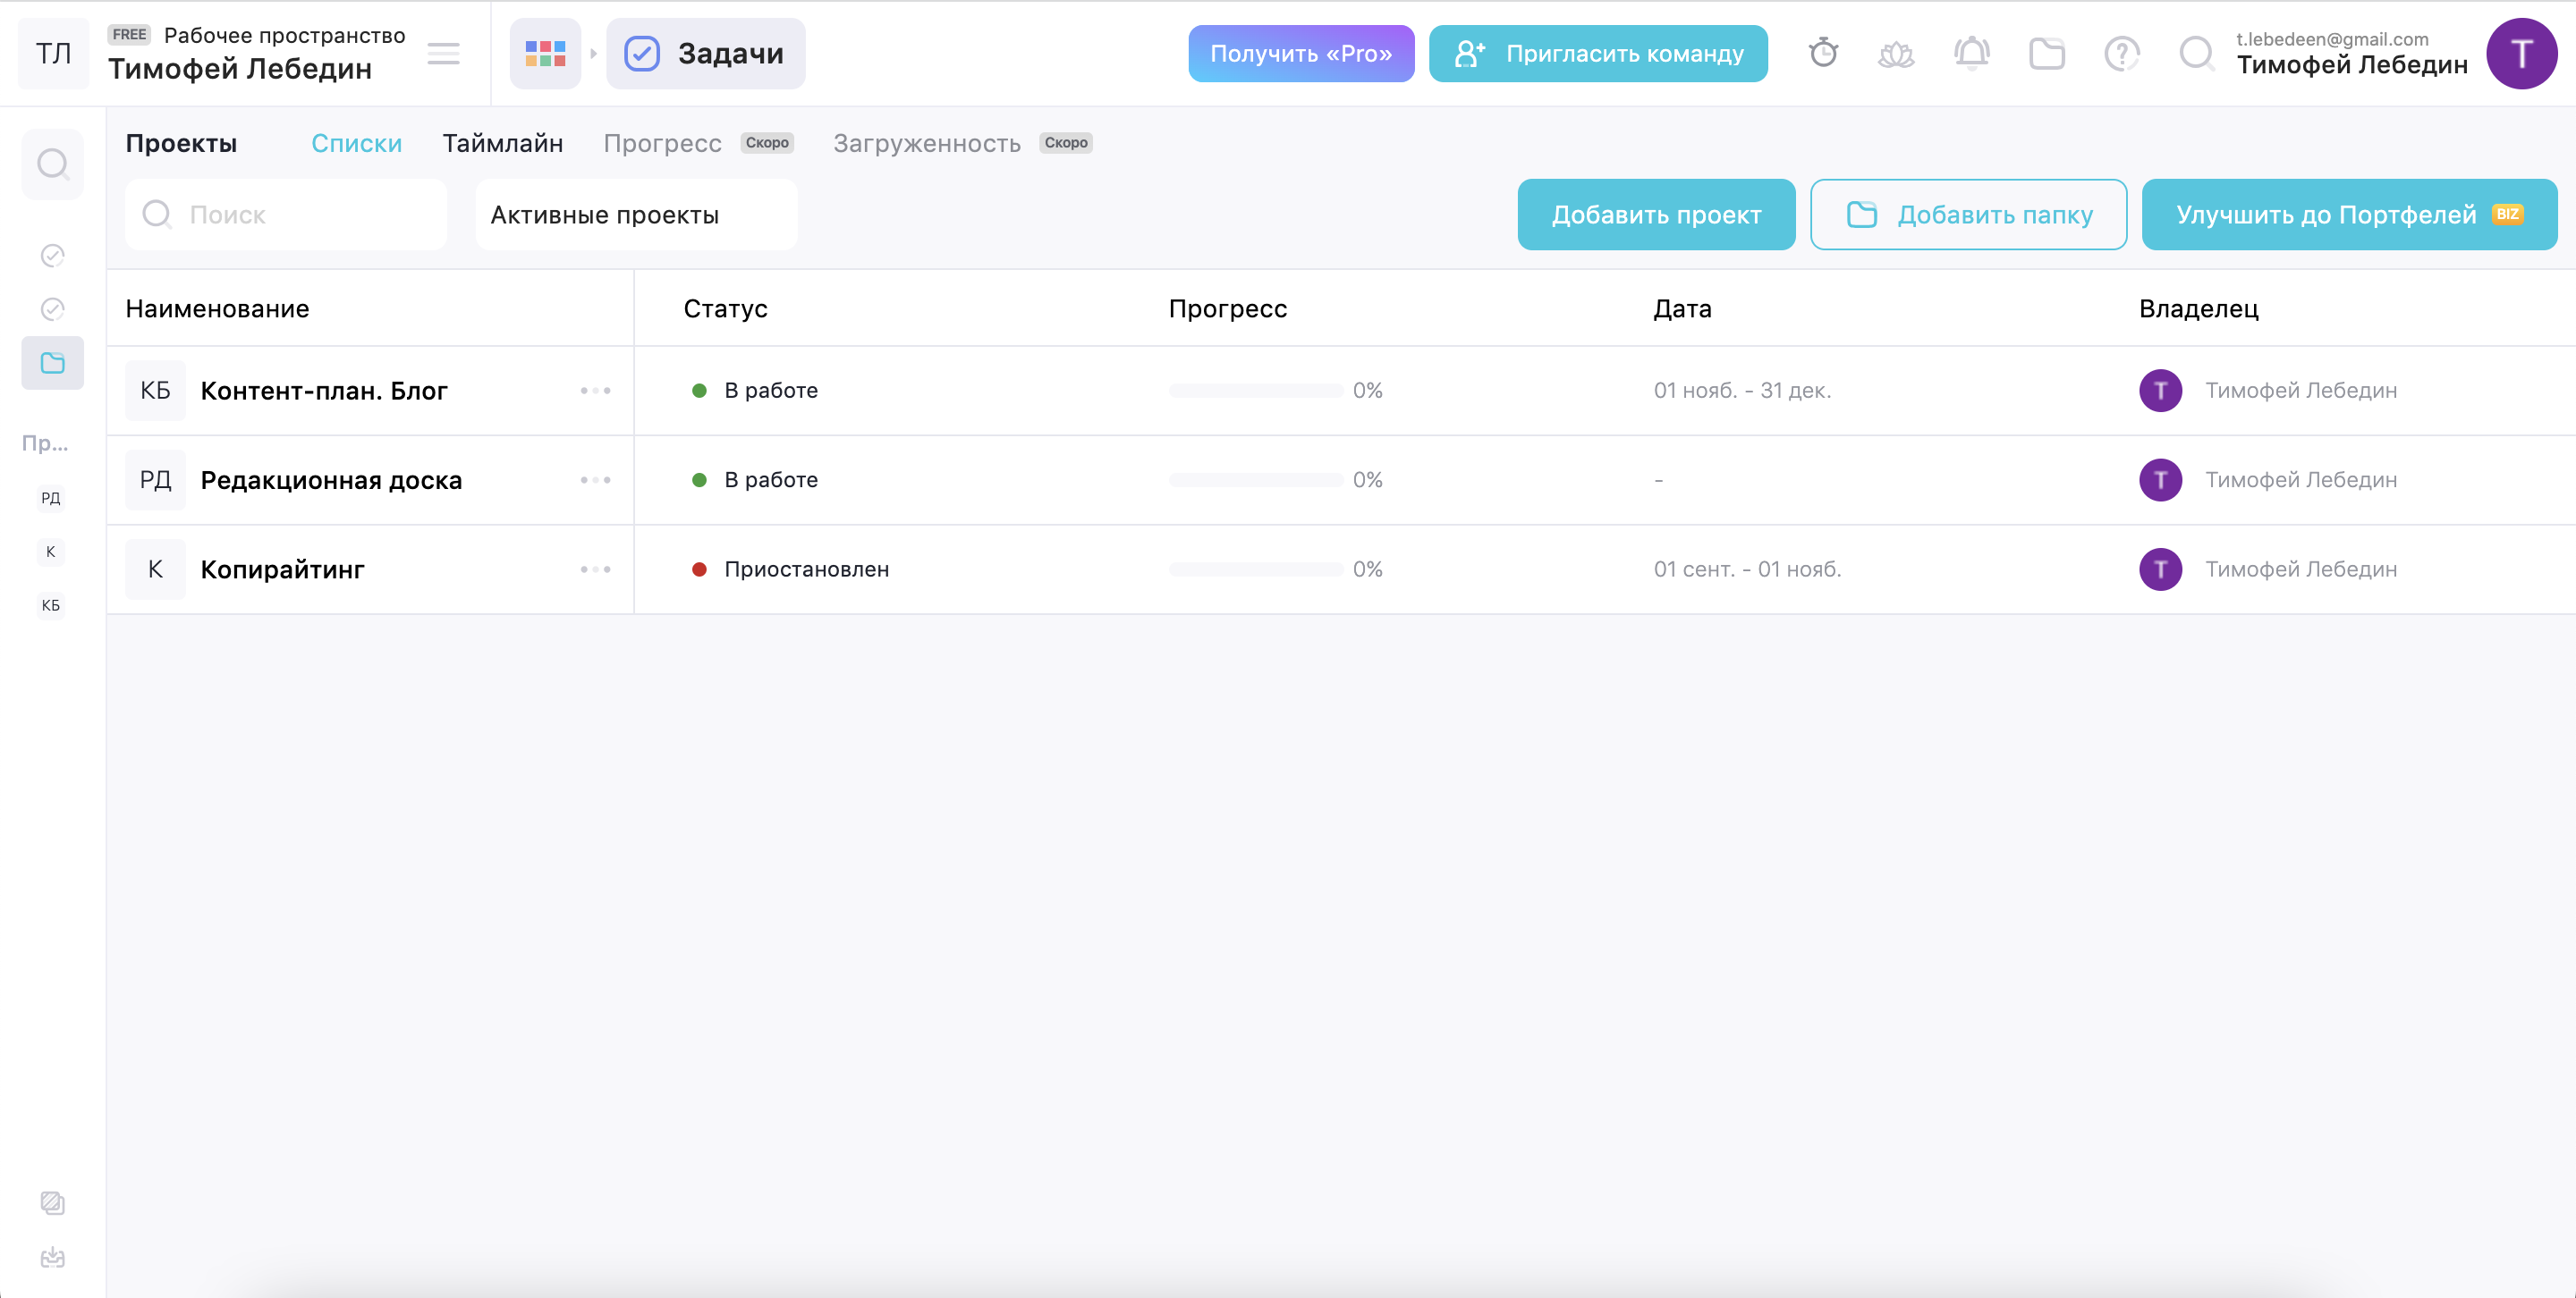Click the help question mark icon
Image resolution: width=2576 pixels, height=1298 pixels.
pyautogui.click(x=2121, y=53)
